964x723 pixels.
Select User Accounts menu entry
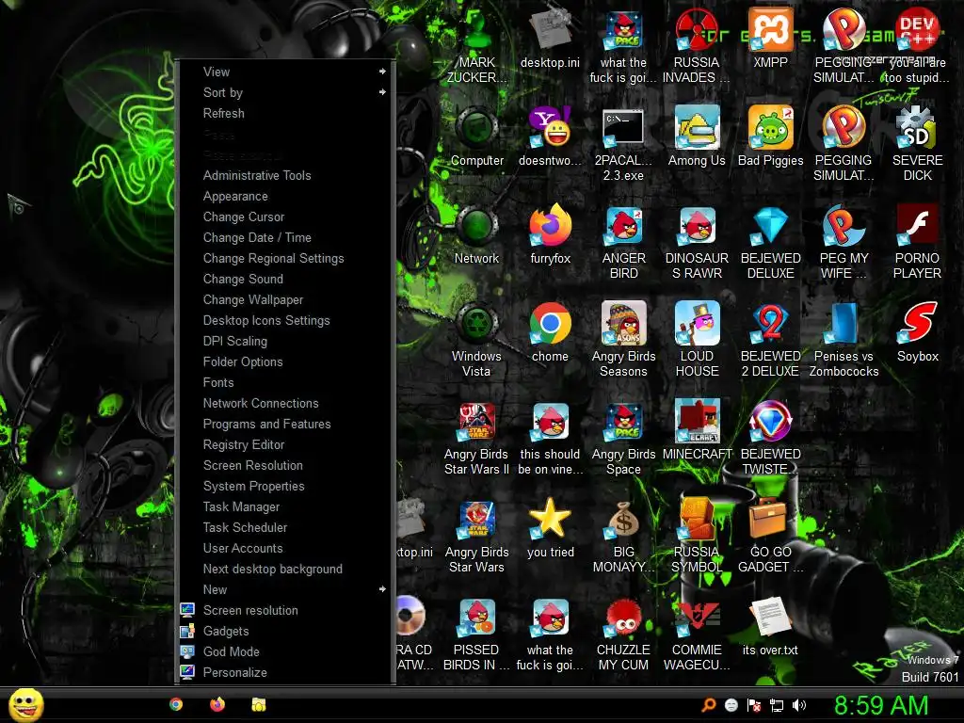(x=285, y=548)
